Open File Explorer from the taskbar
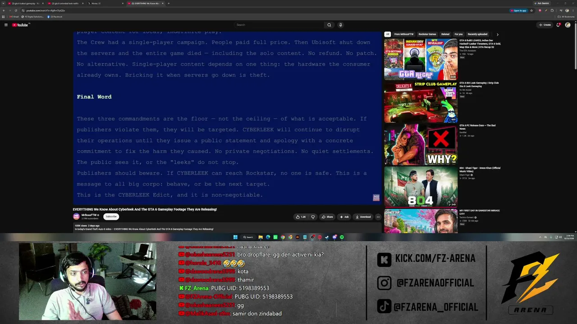This screenshot has width=577, height=324. coord(261,237)
